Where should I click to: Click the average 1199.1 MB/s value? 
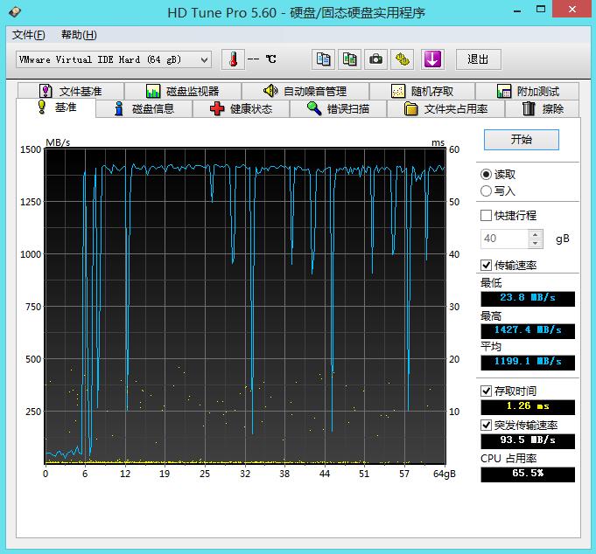tap(528, 363)
